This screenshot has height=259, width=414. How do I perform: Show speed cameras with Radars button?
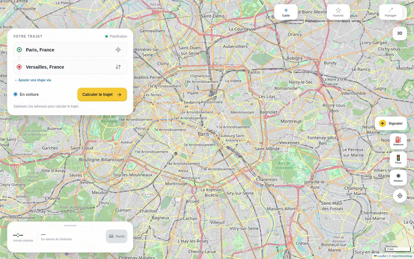398,178
